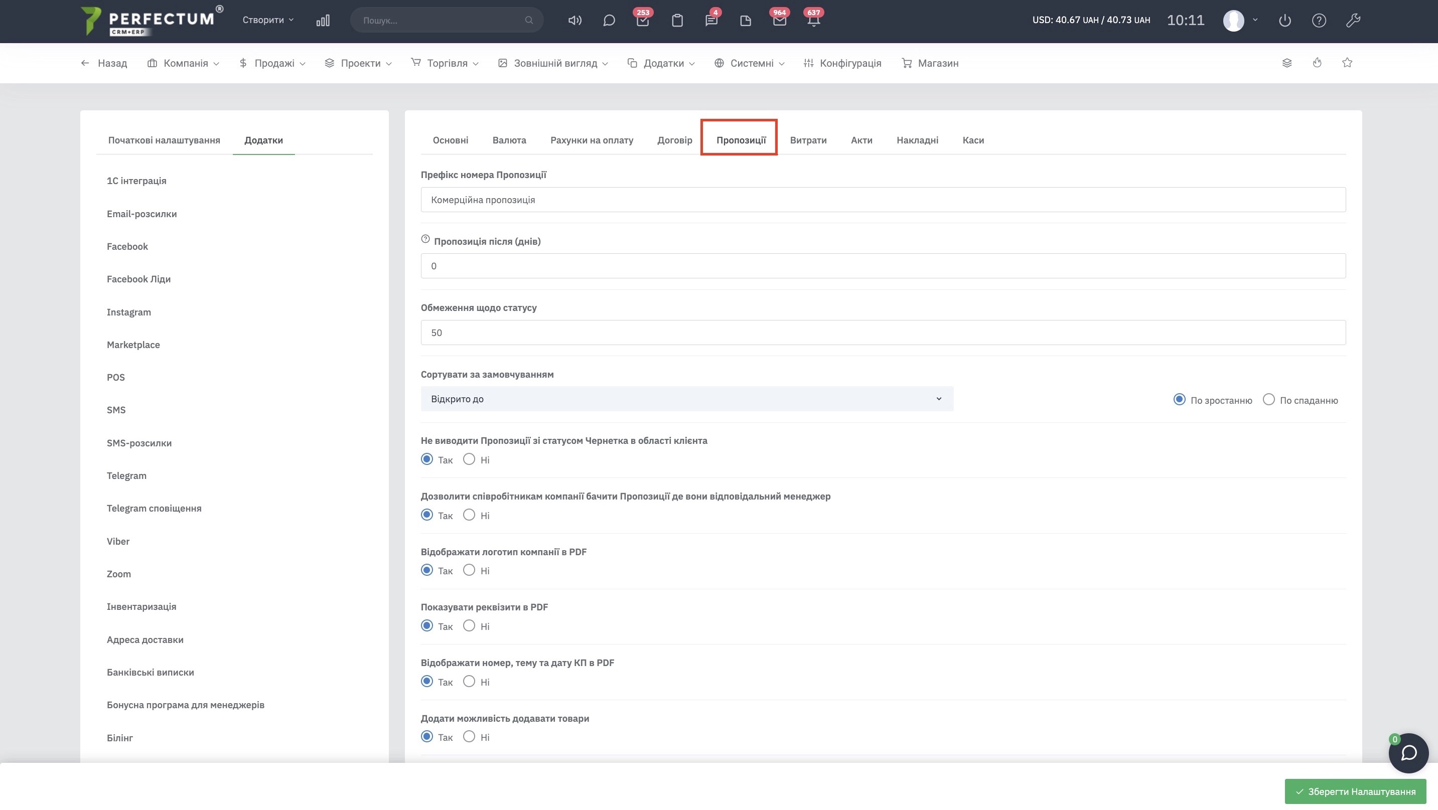The image size is (1438, 810).
Task: Open the Відкрито до sorting dropdown
Action: 686,399
